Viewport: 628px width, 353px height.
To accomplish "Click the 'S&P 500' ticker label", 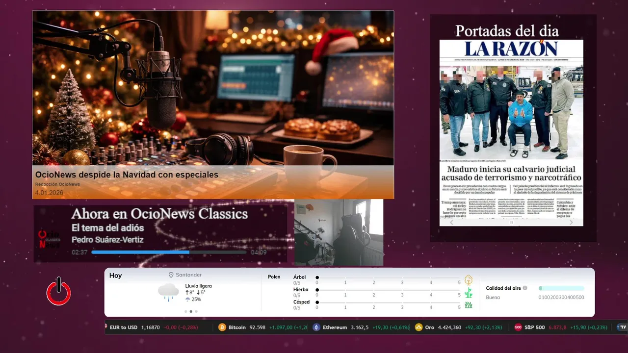I will pos(534,327).
